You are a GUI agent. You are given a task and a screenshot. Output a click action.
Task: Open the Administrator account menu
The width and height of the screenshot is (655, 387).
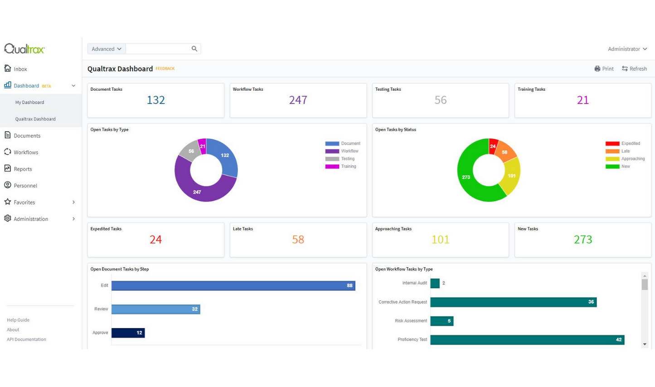[x=627, y=49]
